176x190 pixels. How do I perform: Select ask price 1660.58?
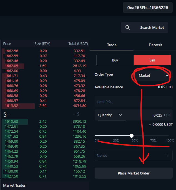coord(11,96)
